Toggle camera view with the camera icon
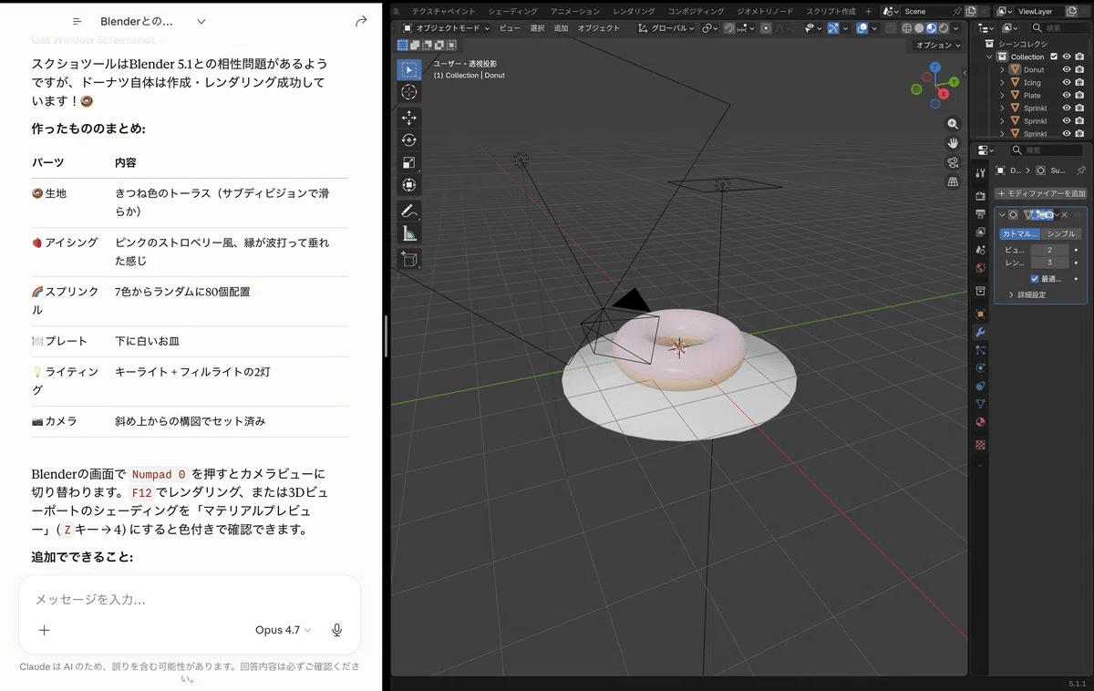This screenshot has width=1094, height=691. [953, 162]
